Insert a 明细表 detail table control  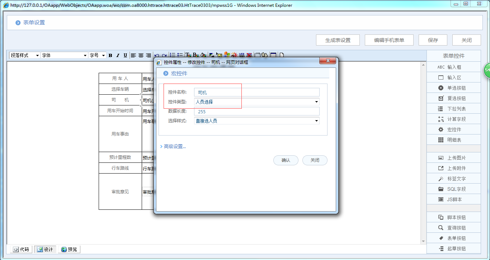[x=453, y=140]
